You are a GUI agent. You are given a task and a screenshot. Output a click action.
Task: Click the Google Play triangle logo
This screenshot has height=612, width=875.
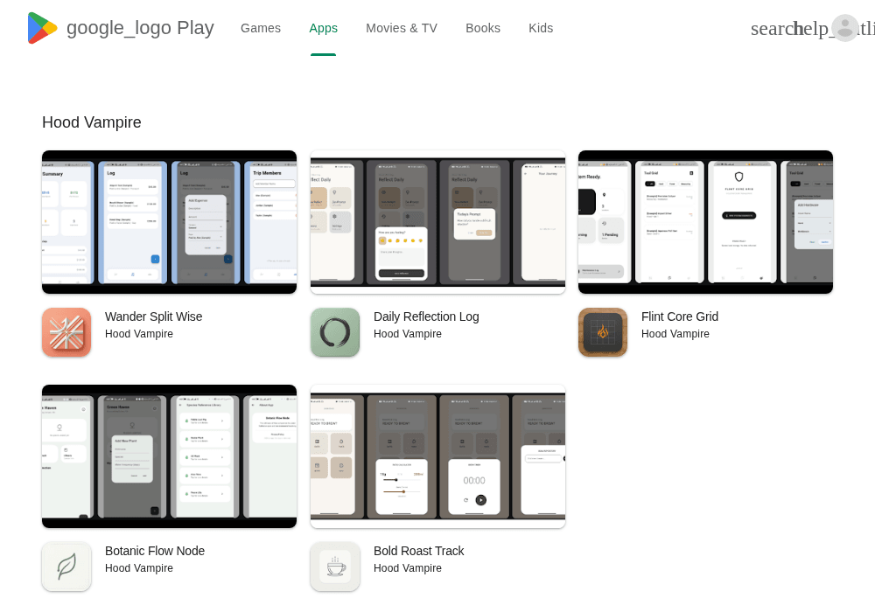42,28
